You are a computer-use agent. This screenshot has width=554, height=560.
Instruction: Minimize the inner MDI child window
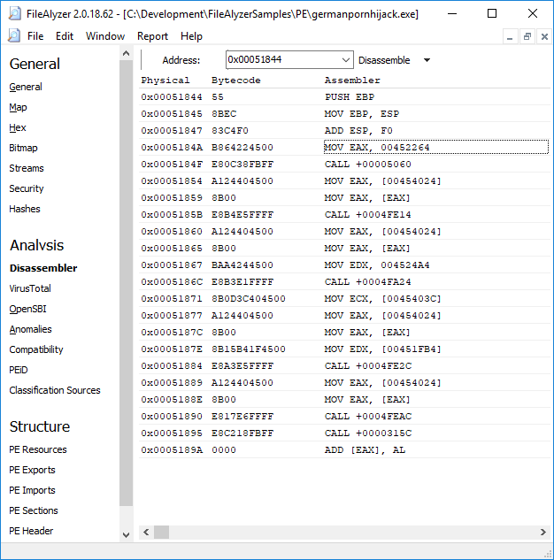click(510, 36)
